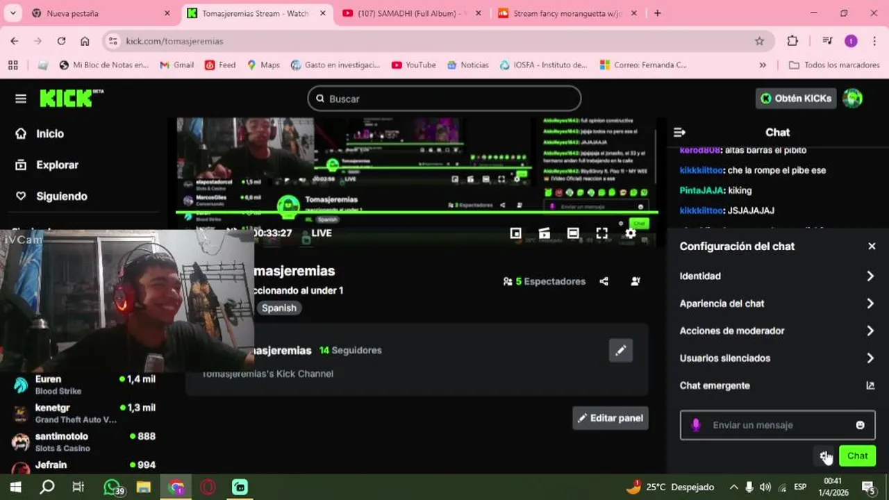Viewport: 889px width, 500px height.
Task: Expand Acciones de moderador settings
Action: coord(777,331)
